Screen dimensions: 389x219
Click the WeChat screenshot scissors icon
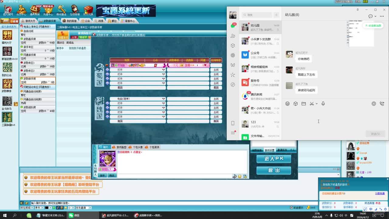coord(312,104)
